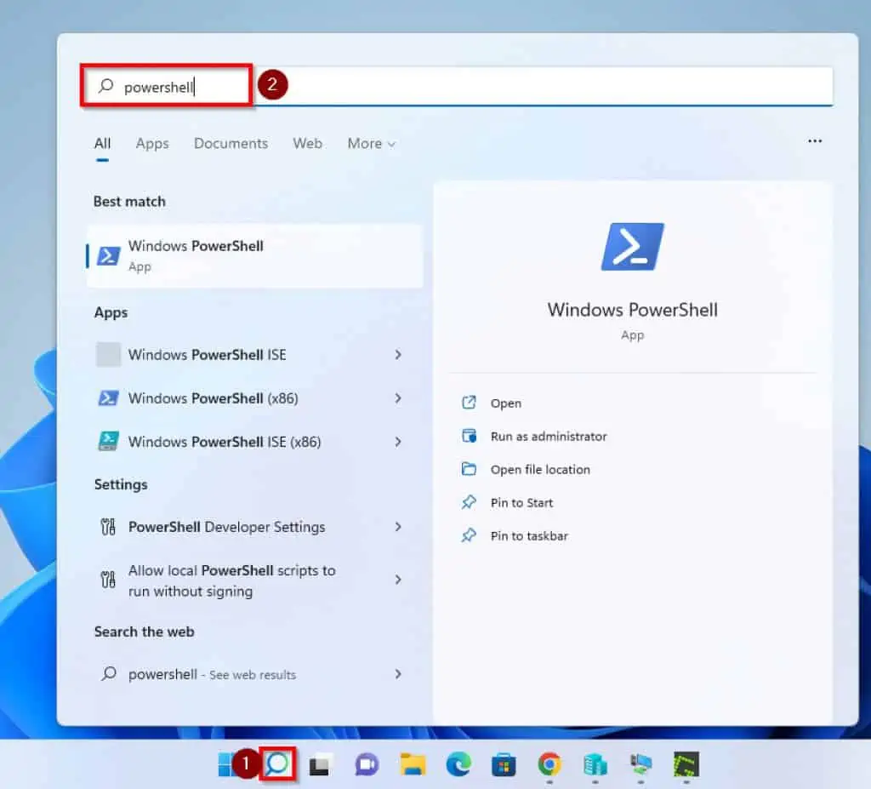Click the large Windows PowerShell preview icon
Image resolution: width=871 pixels, height=789 pixels.
pyautogui.click(x=632, y=246)
